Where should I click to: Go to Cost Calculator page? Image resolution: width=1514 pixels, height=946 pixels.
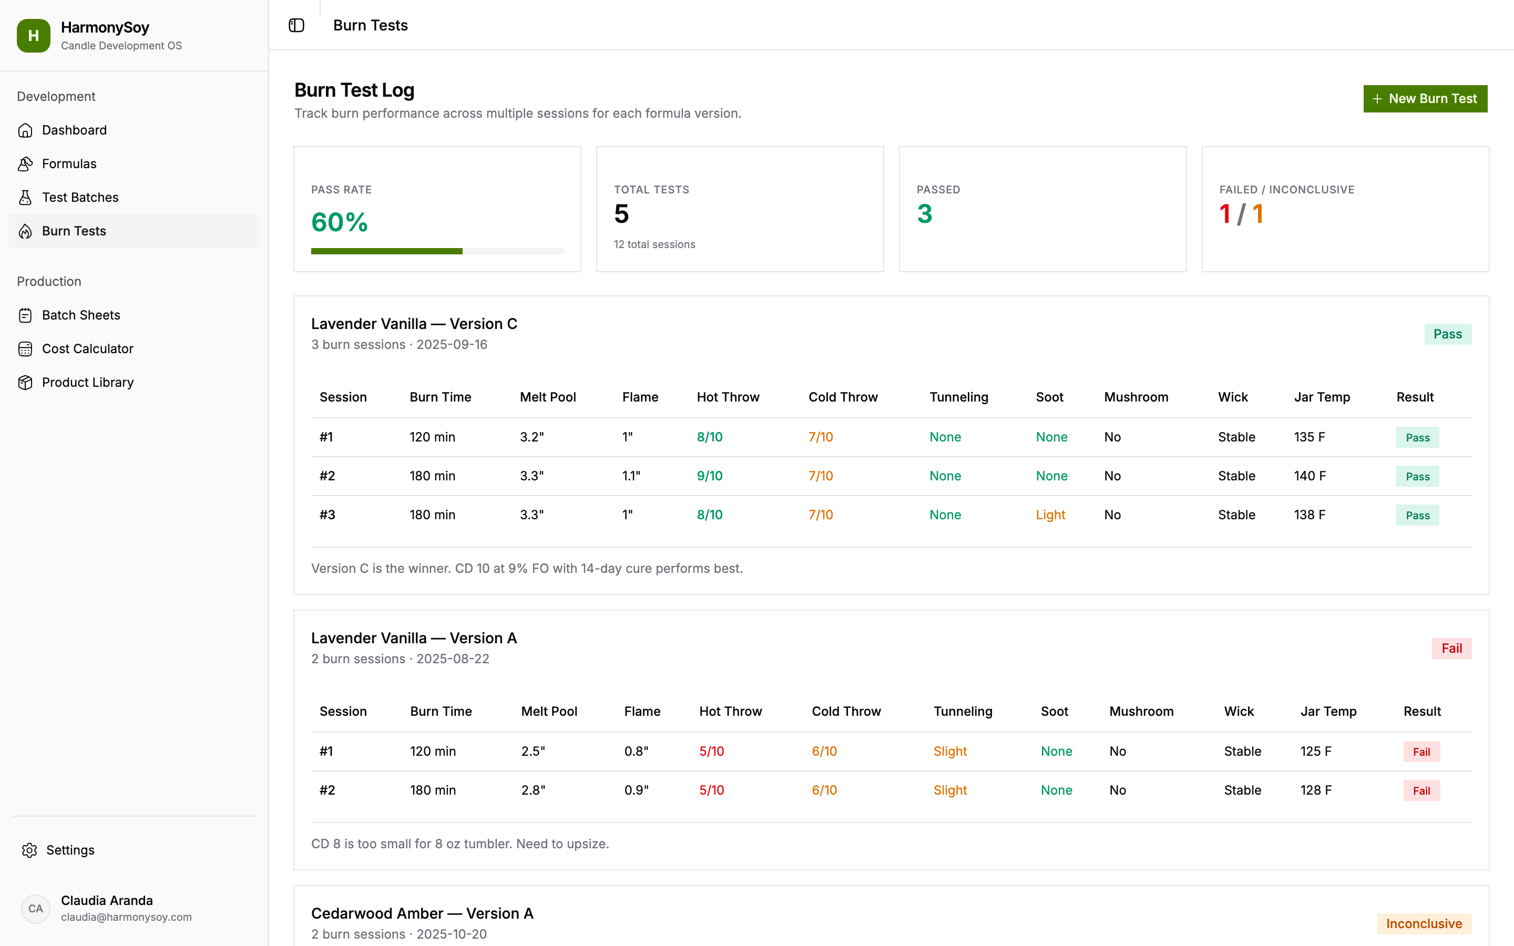[88, 349]
